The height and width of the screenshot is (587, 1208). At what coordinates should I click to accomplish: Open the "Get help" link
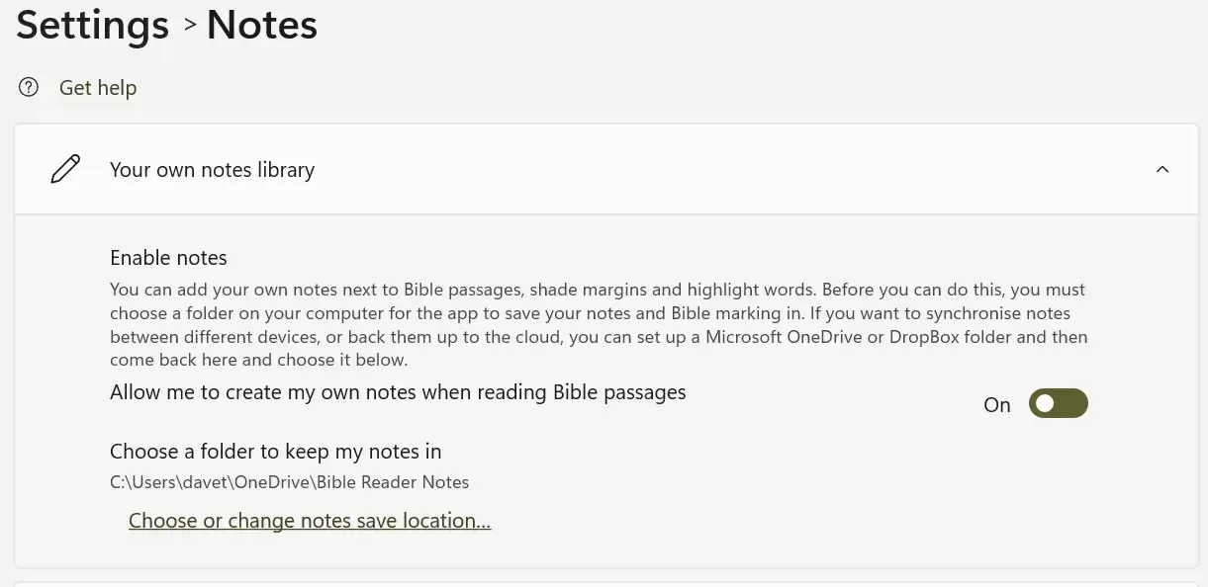tap(97, 87)
